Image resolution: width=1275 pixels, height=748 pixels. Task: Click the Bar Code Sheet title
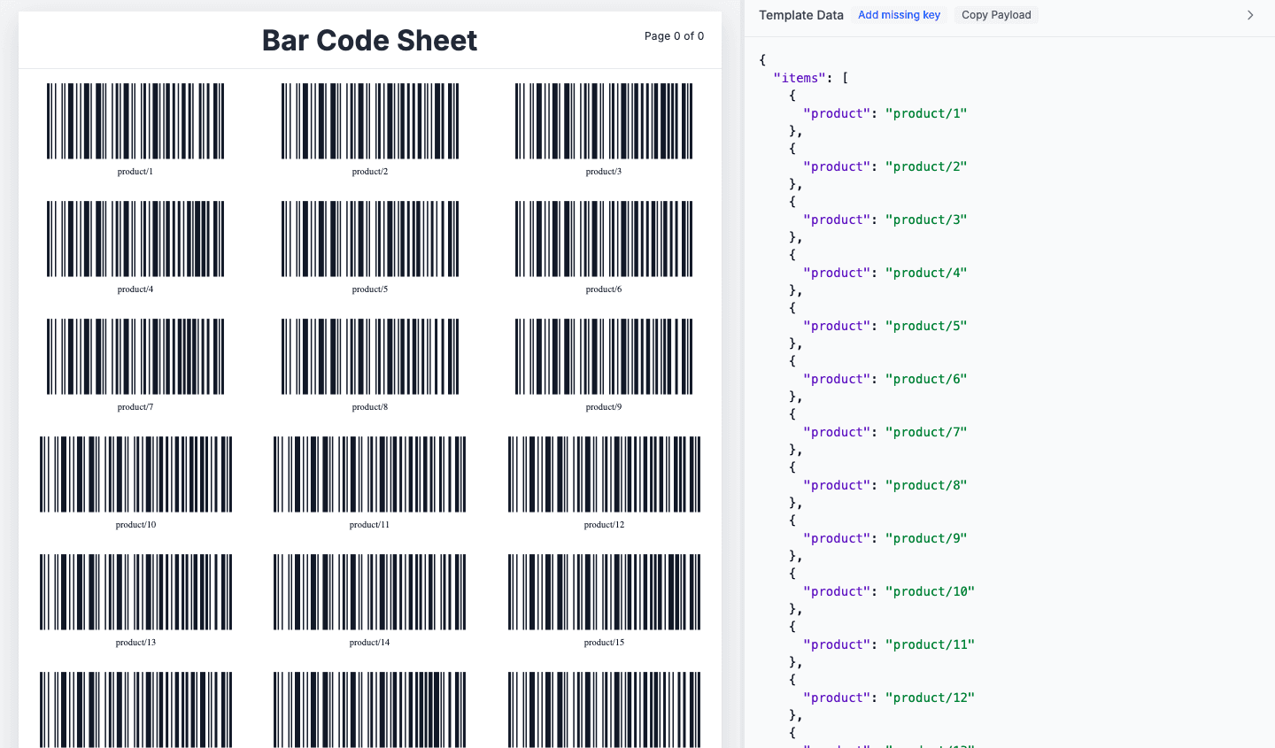pos(369,40)
